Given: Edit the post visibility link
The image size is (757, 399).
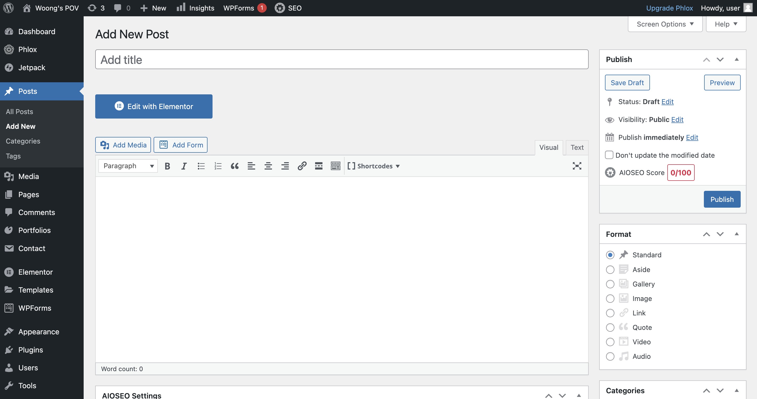Looking at the screenshot, I should coord(677,120).
